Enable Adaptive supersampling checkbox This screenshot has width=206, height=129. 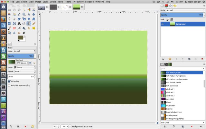pos(9,85)
